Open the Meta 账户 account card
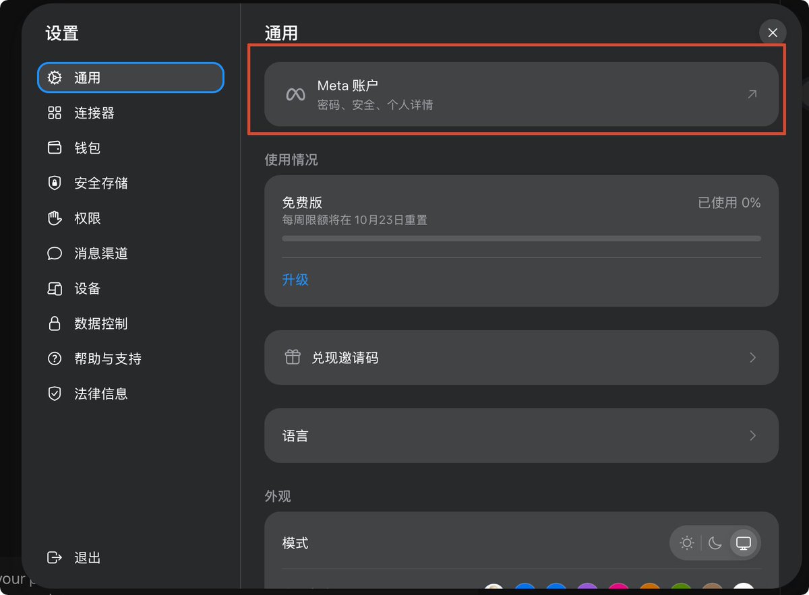 [x=521, y=94]
